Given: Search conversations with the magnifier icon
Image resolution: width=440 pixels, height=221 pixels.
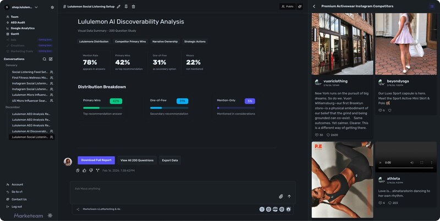Looking at the screenshot, I should pyautogui.click(x=45, y=59).
